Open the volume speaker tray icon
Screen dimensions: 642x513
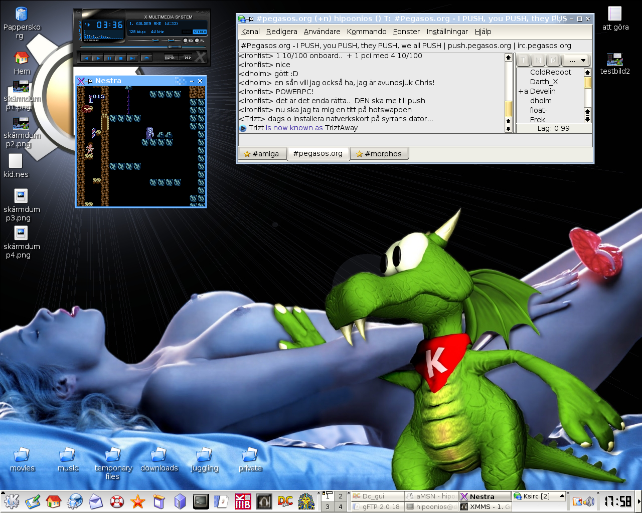tap(589, 501)
